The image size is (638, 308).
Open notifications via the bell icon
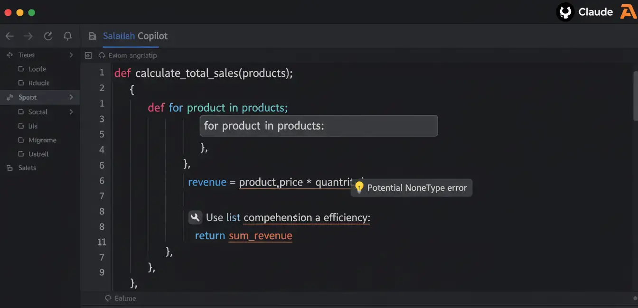(x=67, y=36)
